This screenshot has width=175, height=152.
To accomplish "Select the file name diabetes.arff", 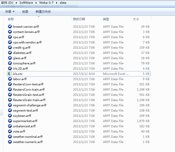I will [22, 53].
